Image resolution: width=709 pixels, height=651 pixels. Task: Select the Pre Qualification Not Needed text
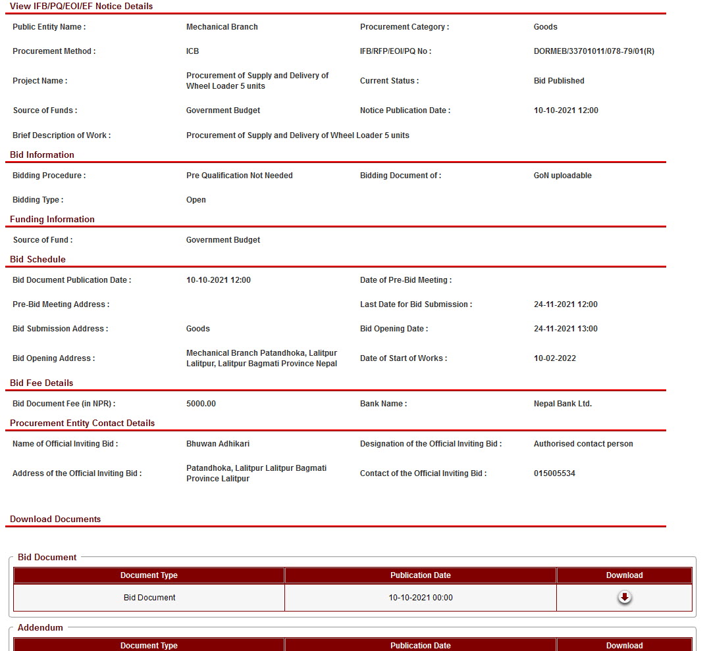(240, 176)
